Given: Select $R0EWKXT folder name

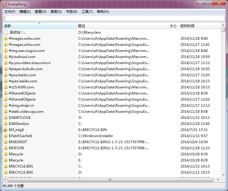Looking at the screenshot, I should (x=18, y=142).
